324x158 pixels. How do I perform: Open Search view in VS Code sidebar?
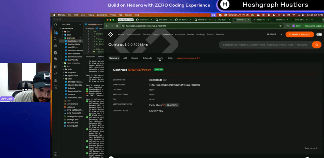[55, 39]
